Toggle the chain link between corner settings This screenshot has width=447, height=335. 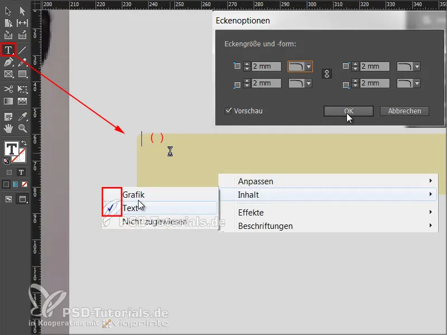pyautogui.click(x=327, y=74)
